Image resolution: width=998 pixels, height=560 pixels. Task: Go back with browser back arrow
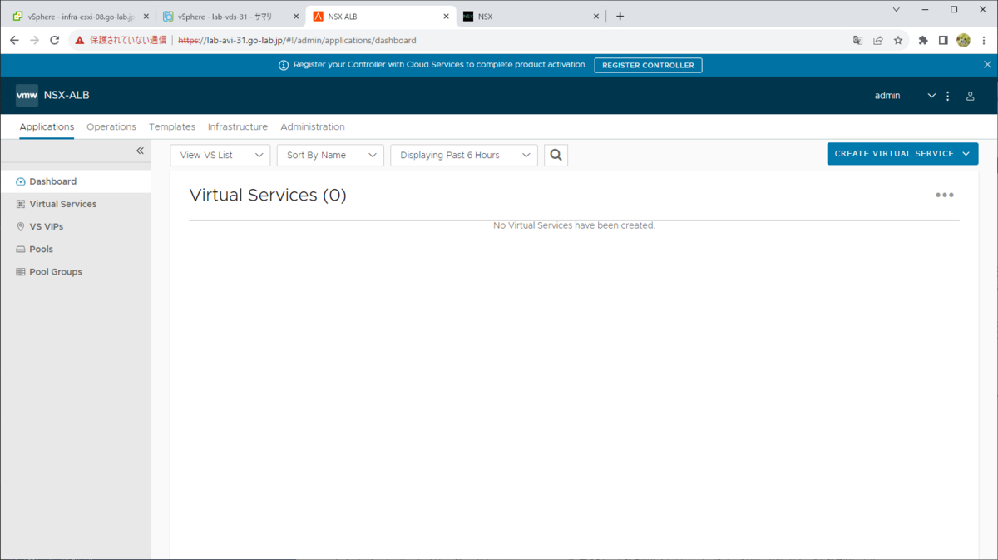click(14, 40)
